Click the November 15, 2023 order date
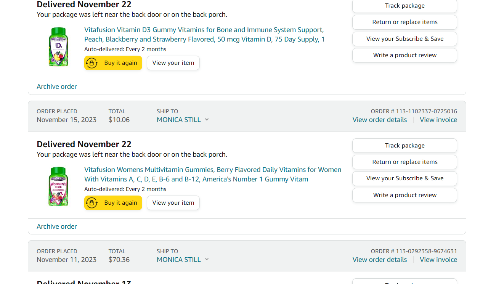 point(67,120)
